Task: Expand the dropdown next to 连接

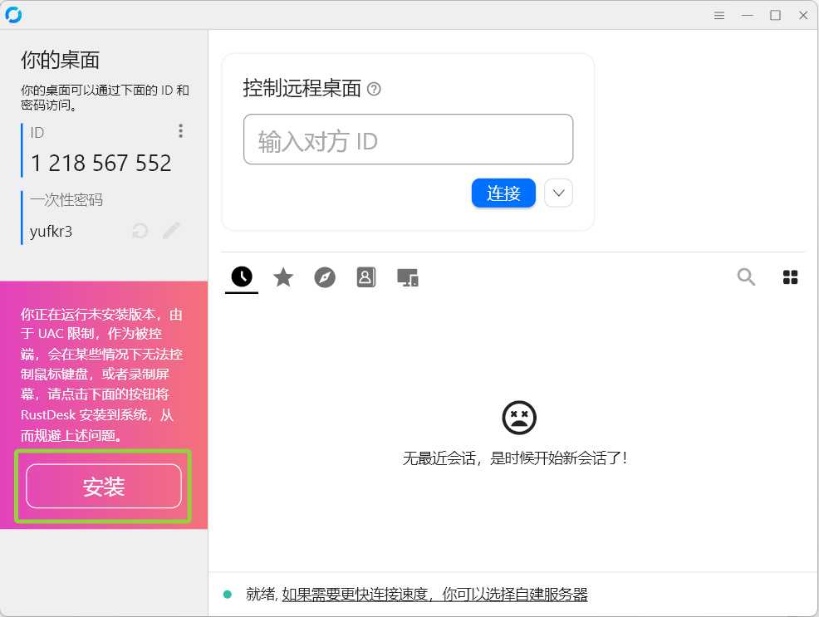Action: [x=558, y=193]
